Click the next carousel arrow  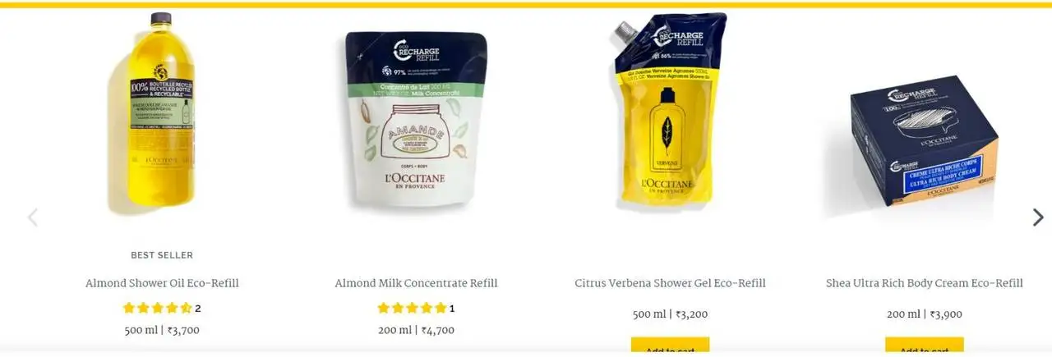click(1038, 217)
